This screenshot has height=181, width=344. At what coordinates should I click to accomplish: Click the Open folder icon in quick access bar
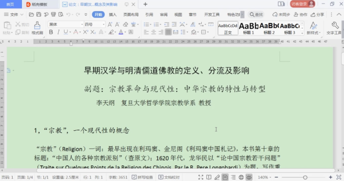(x=31, y=15)
